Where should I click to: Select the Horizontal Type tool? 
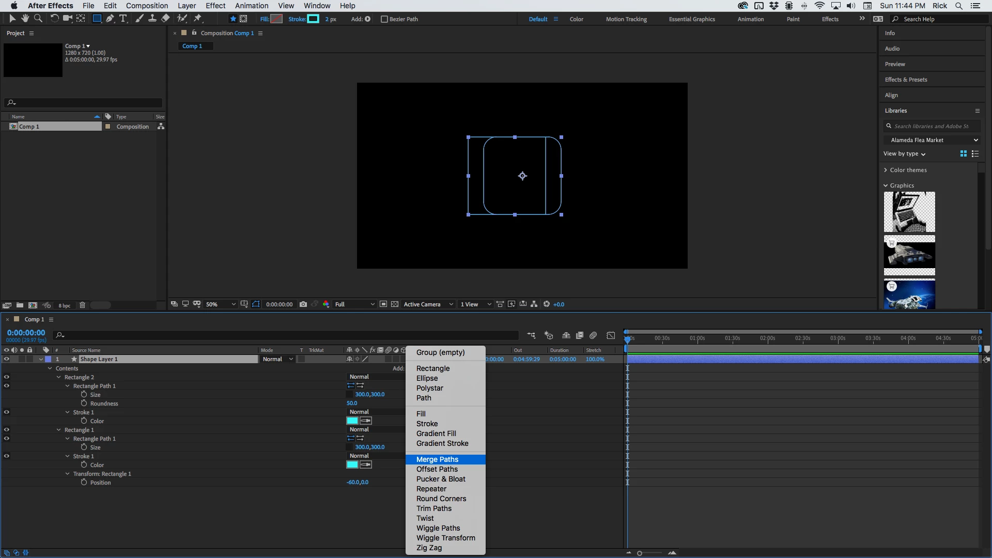(123, 19)
